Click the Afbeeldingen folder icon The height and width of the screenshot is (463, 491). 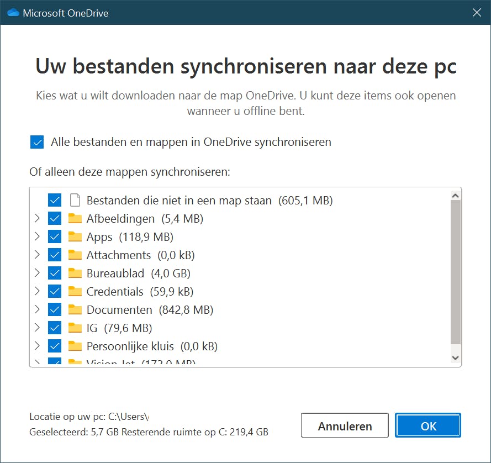(x=75, y=219)
